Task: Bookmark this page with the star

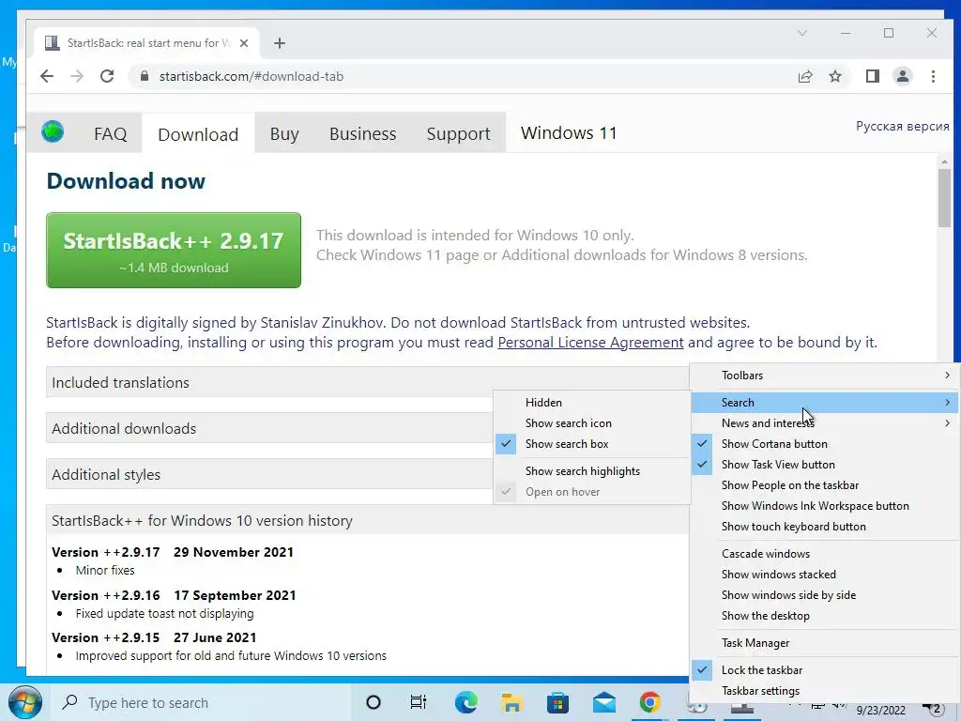Action: click(x=834, y=76)
